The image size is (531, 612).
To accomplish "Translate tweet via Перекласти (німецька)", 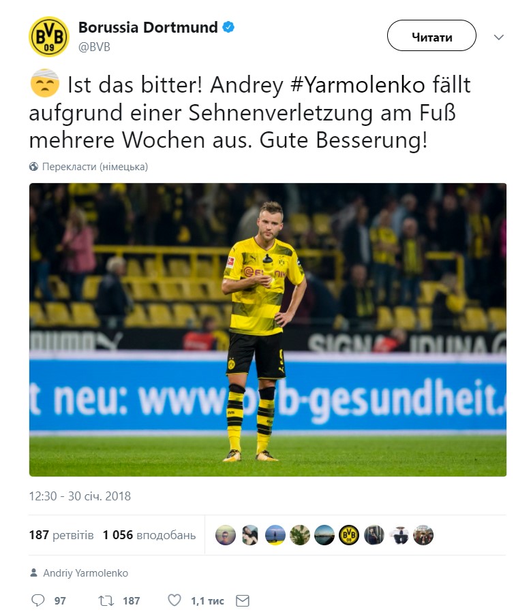I will (x=95, y=167).
